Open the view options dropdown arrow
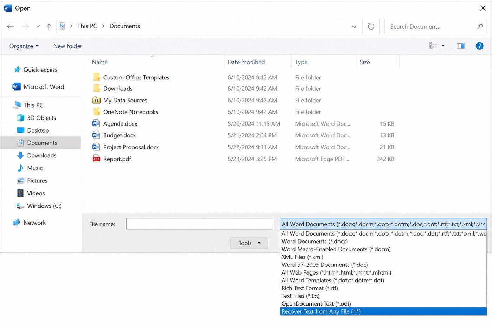The height and width of the screenshot is (328, 492). pos(443,46)
